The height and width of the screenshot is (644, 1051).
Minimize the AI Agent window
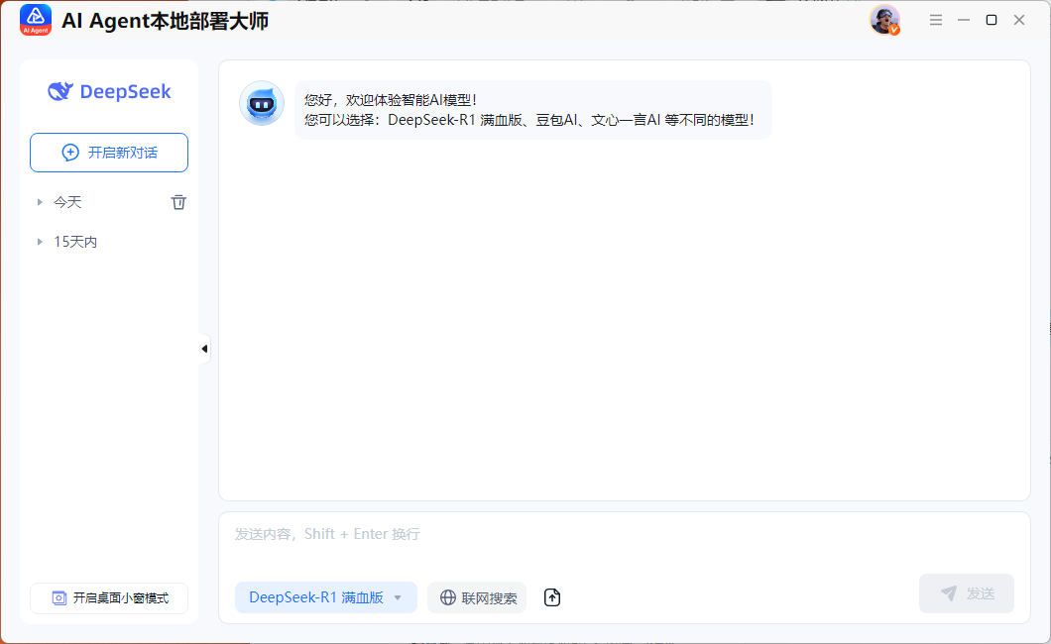[964, 20]
